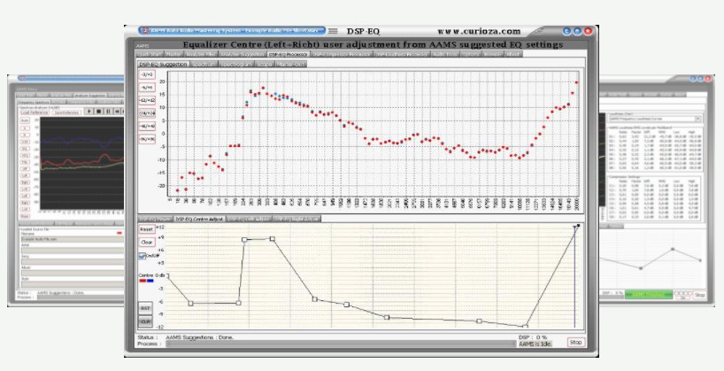Click the www.curioza.com link text
724x371 pixels.
pos(479,31)
